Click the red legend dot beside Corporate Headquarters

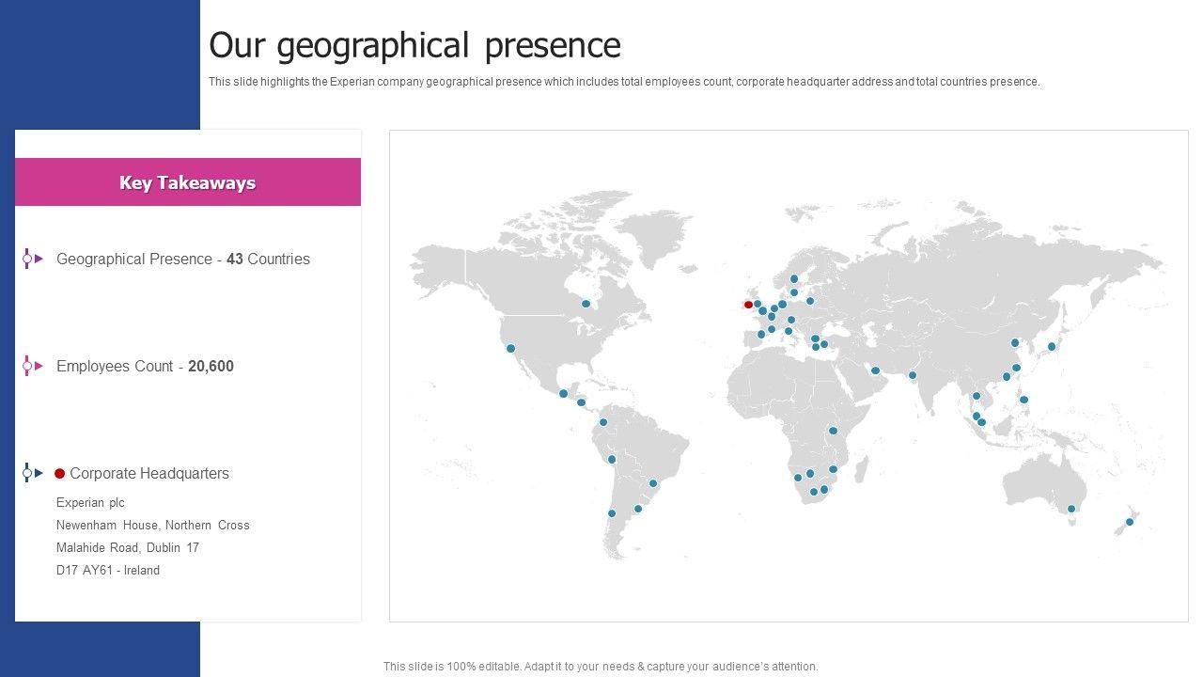click(x=60, y=474)
